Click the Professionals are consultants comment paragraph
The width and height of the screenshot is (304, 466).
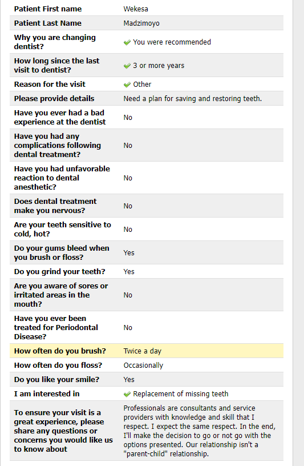point(200,431)
